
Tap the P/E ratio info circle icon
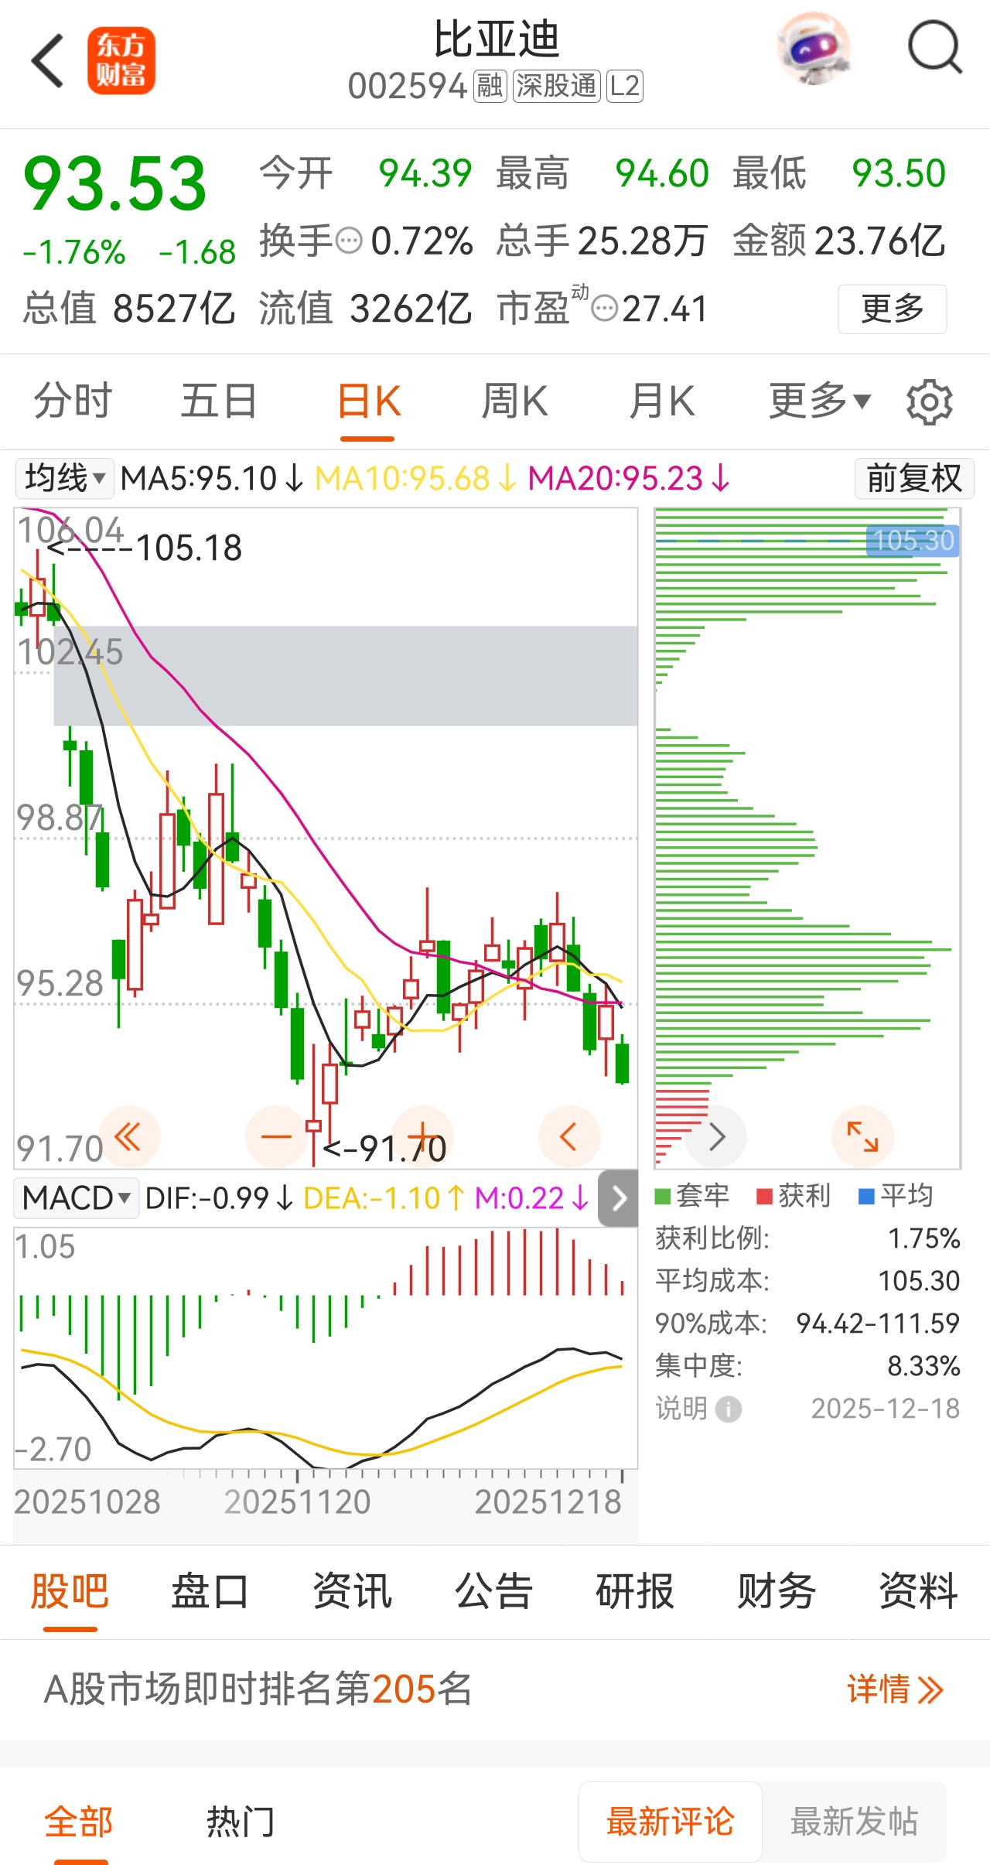(x=604, y=308)
